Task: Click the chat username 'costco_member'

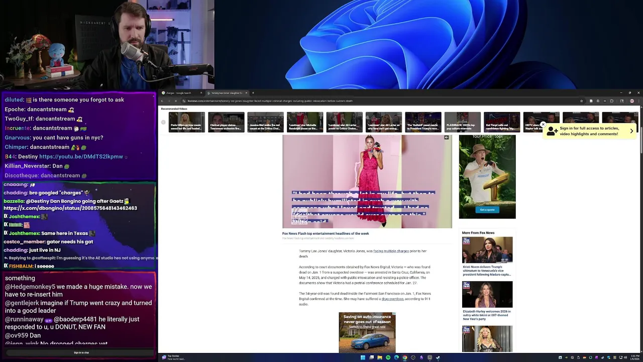Action: point(24,242)
